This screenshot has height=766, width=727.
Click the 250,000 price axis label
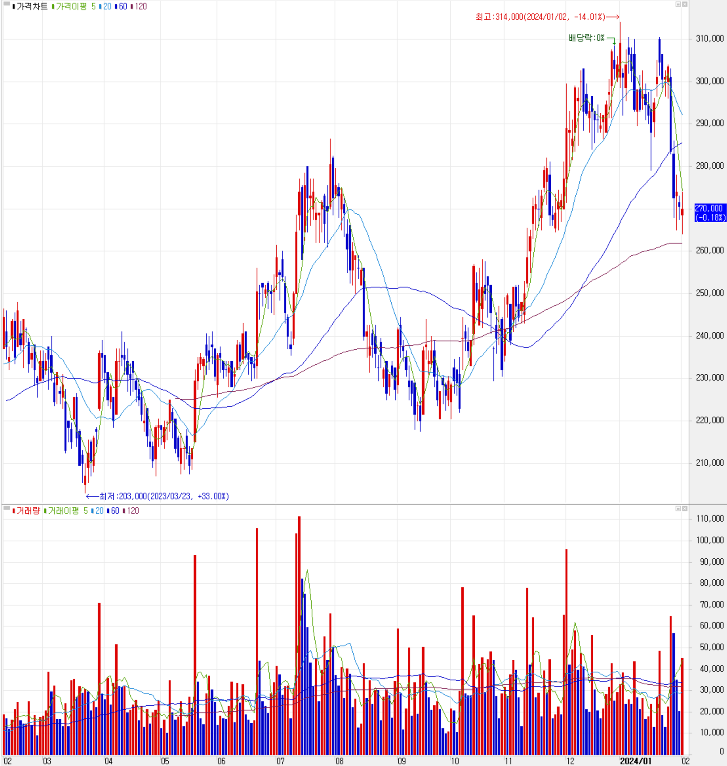tap(710, 293)
